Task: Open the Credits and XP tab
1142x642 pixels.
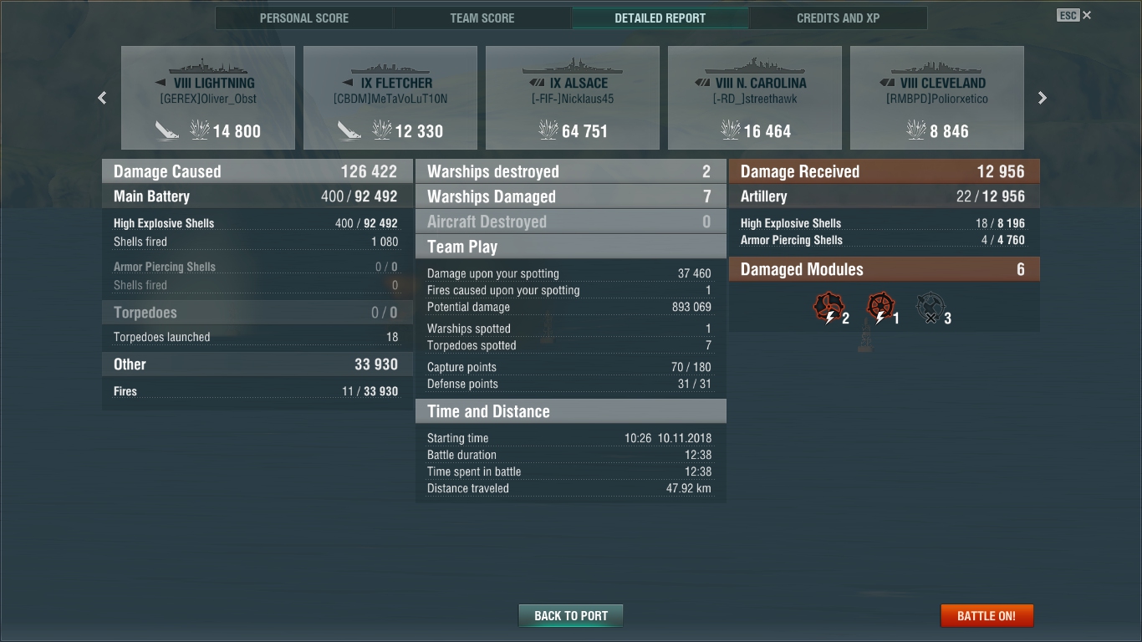Action: click(x=839, y=18)
